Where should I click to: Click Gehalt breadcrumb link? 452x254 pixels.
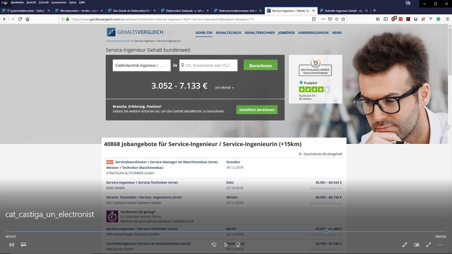click(126, 41)
